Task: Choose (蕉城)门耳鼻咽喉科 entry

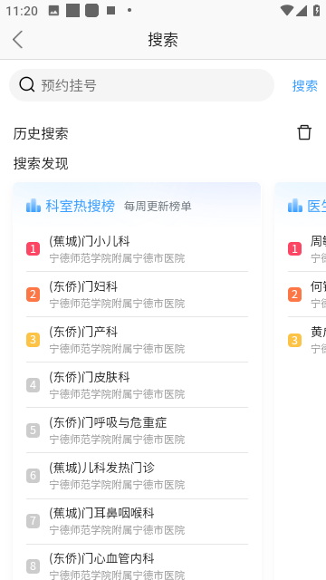Action: tap(137, 521)
